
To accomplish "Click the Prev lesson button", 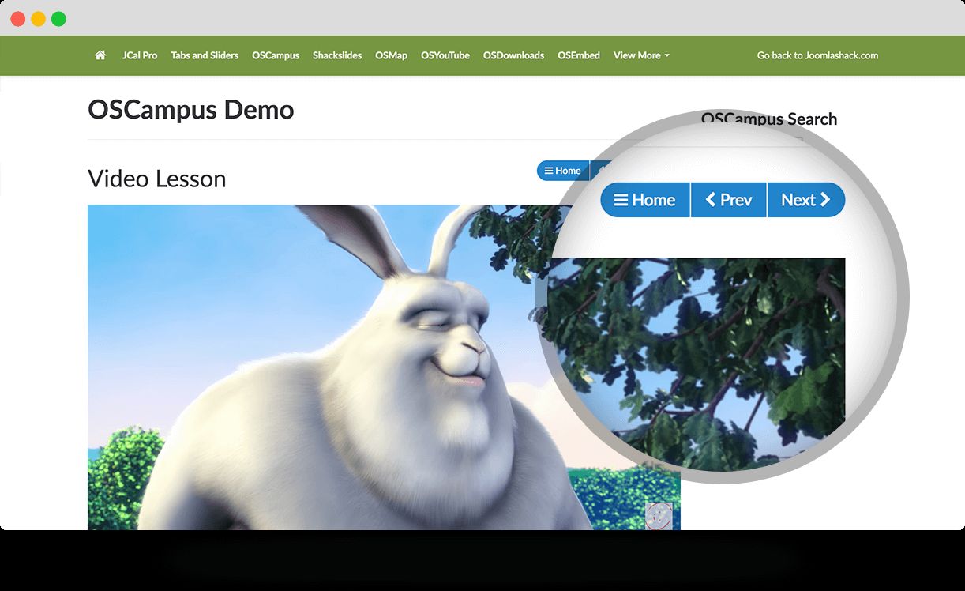I will tap(728, 200).
